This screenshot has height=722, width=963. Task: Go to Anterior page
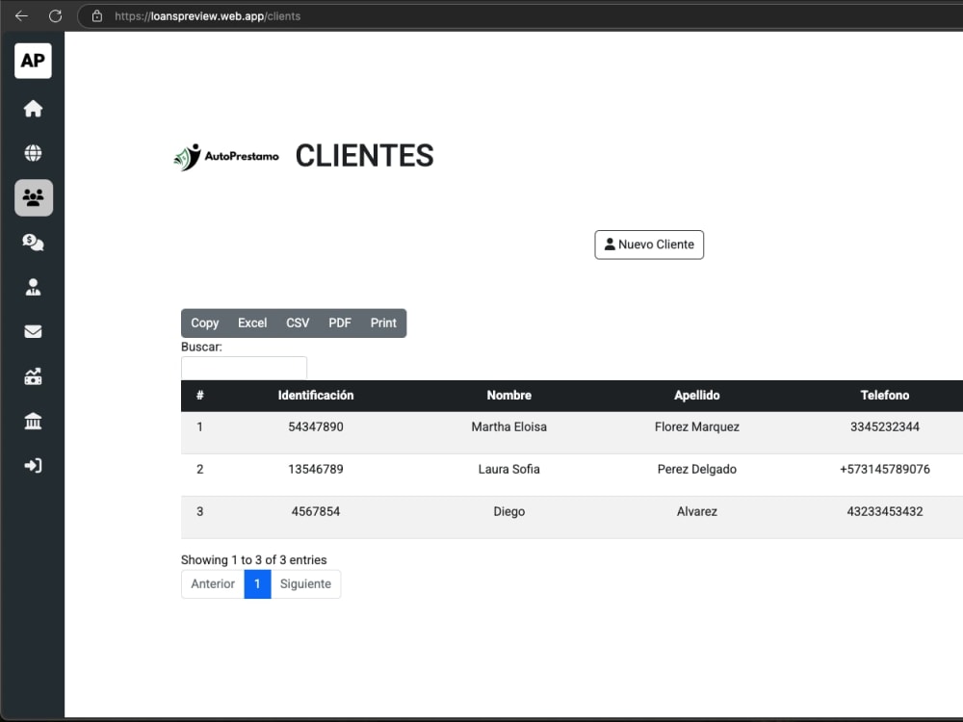(x=213, y=584)
